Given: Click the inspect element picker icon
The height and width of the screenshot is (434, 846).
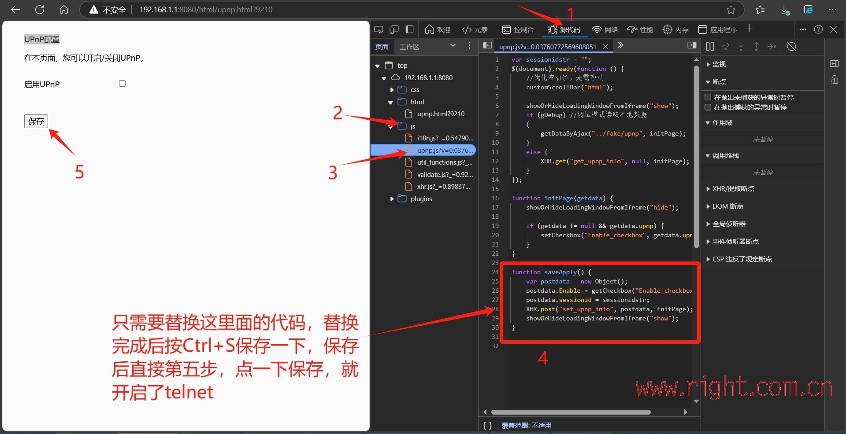Looking at the screenshot, I should coord(378,29).
